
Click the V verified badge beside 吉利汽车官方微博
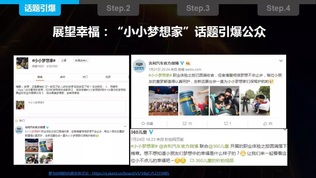pos(182,63)
